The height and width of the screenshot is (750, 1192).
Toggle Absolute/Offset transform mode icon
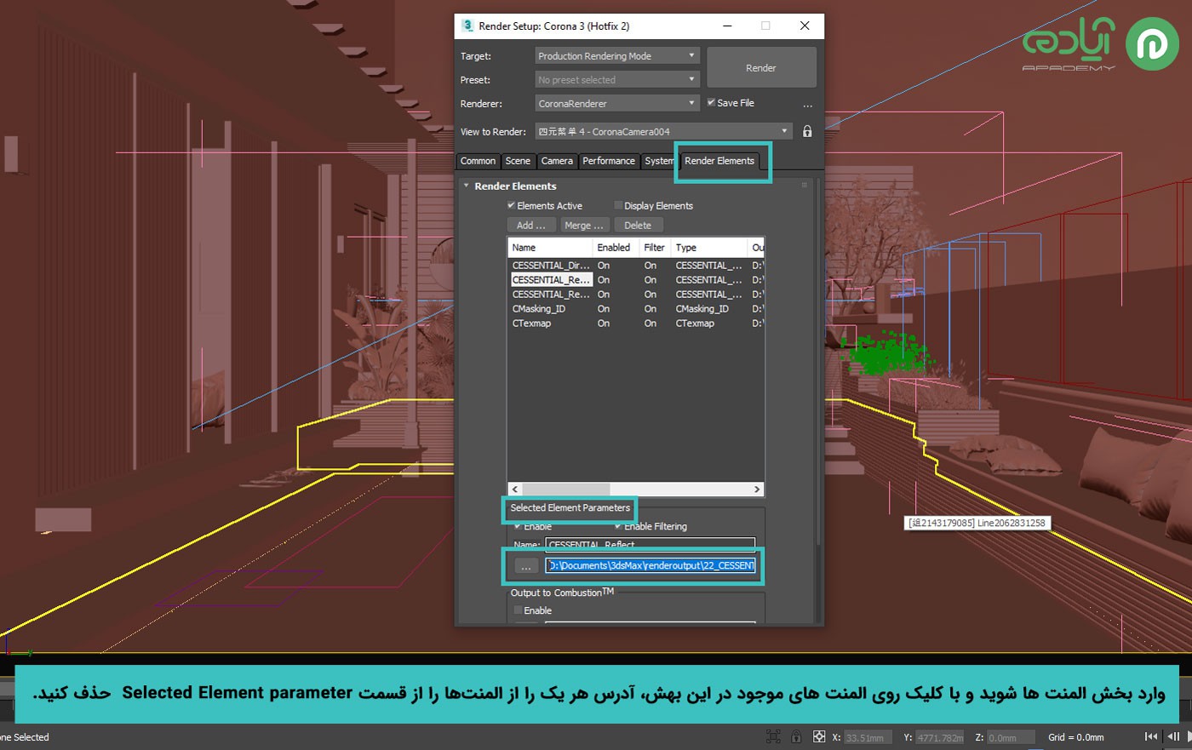[818, 736]
